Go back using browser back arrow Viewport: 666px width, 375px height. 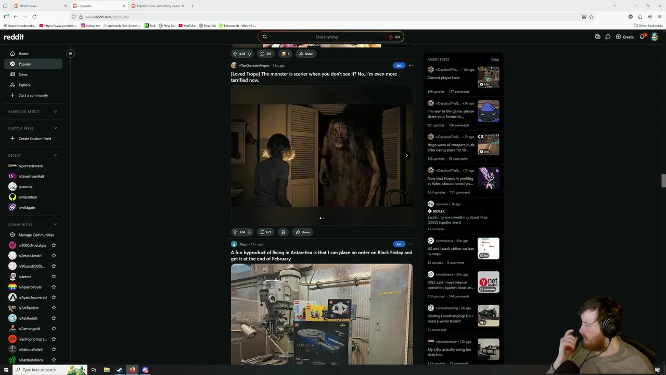pos(16,17)
